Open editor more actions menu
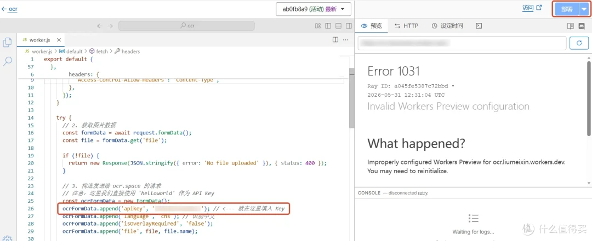 (x=345, y=39)
